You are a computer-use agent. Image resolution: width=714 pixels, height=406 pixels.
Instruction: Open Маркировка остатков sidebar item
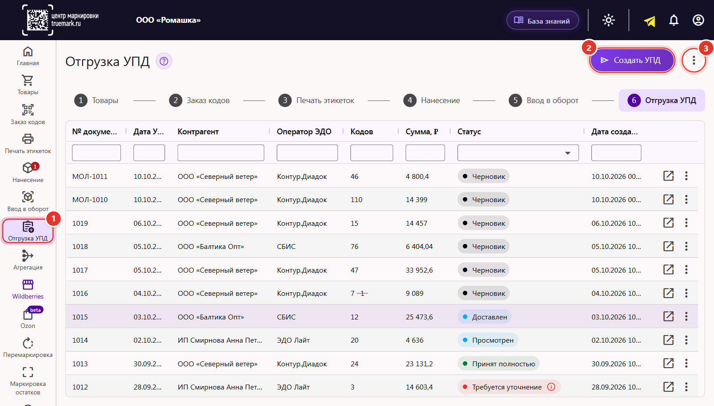coord(28,381)
